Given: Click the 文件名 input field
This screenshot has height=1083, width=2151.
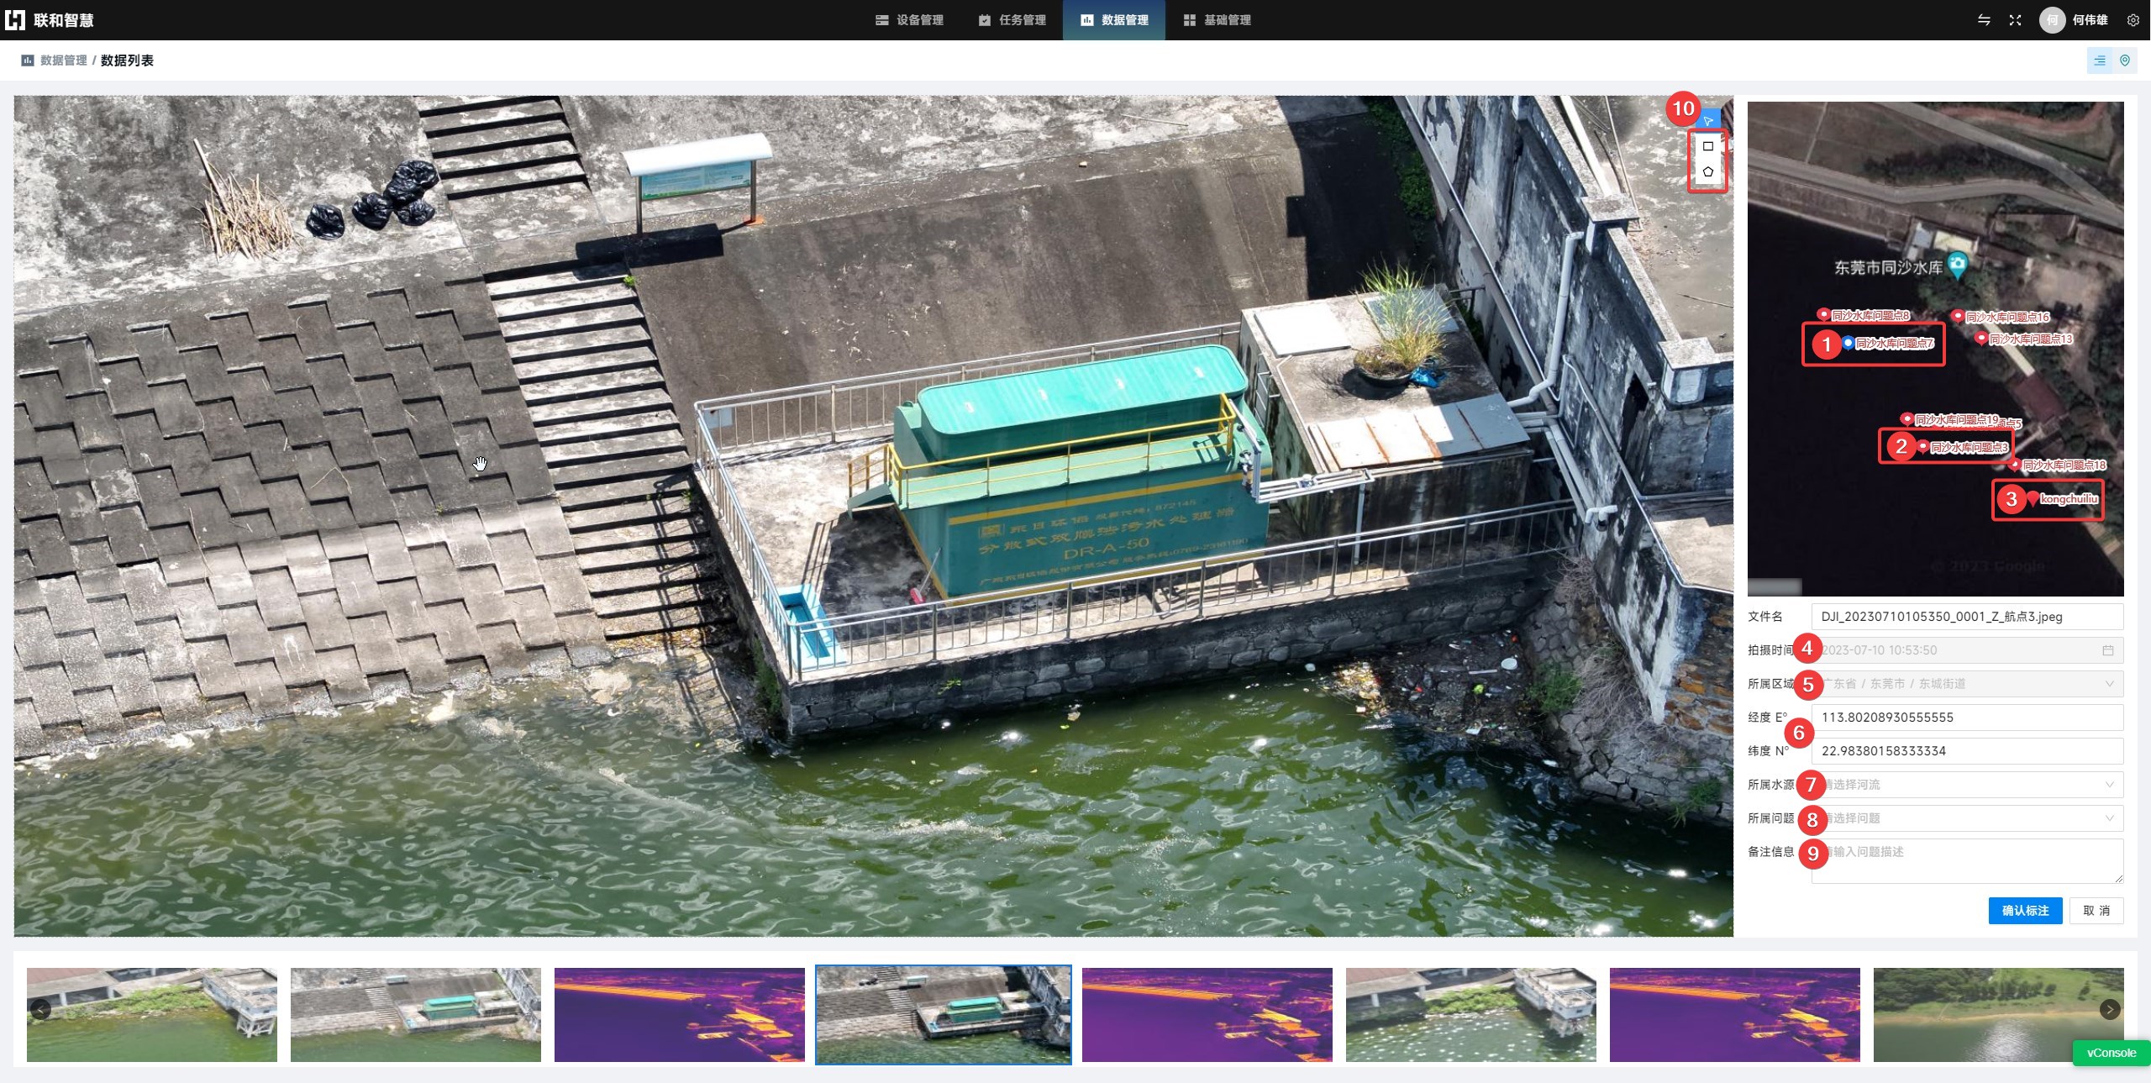Looking at the screenshot, I should 1967,617.
